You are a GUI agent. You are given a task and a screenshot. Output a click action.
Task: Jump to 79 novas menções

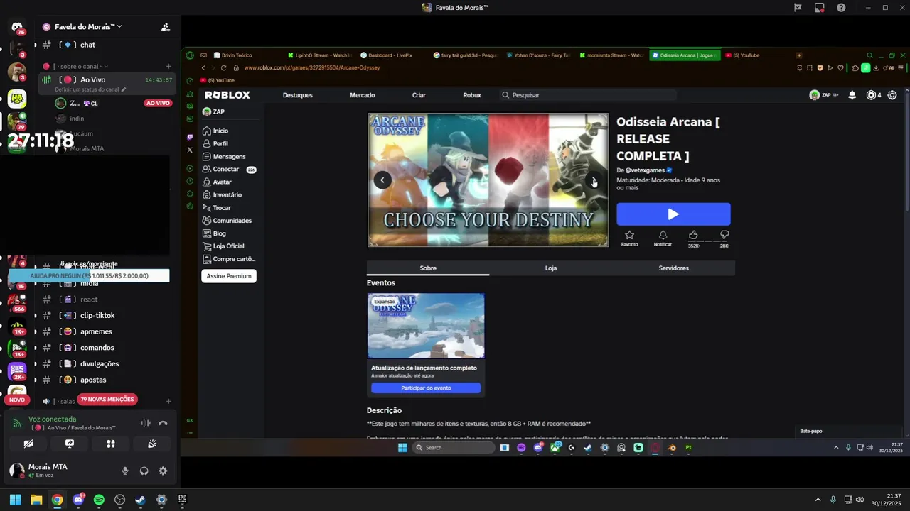click(107, 400)
